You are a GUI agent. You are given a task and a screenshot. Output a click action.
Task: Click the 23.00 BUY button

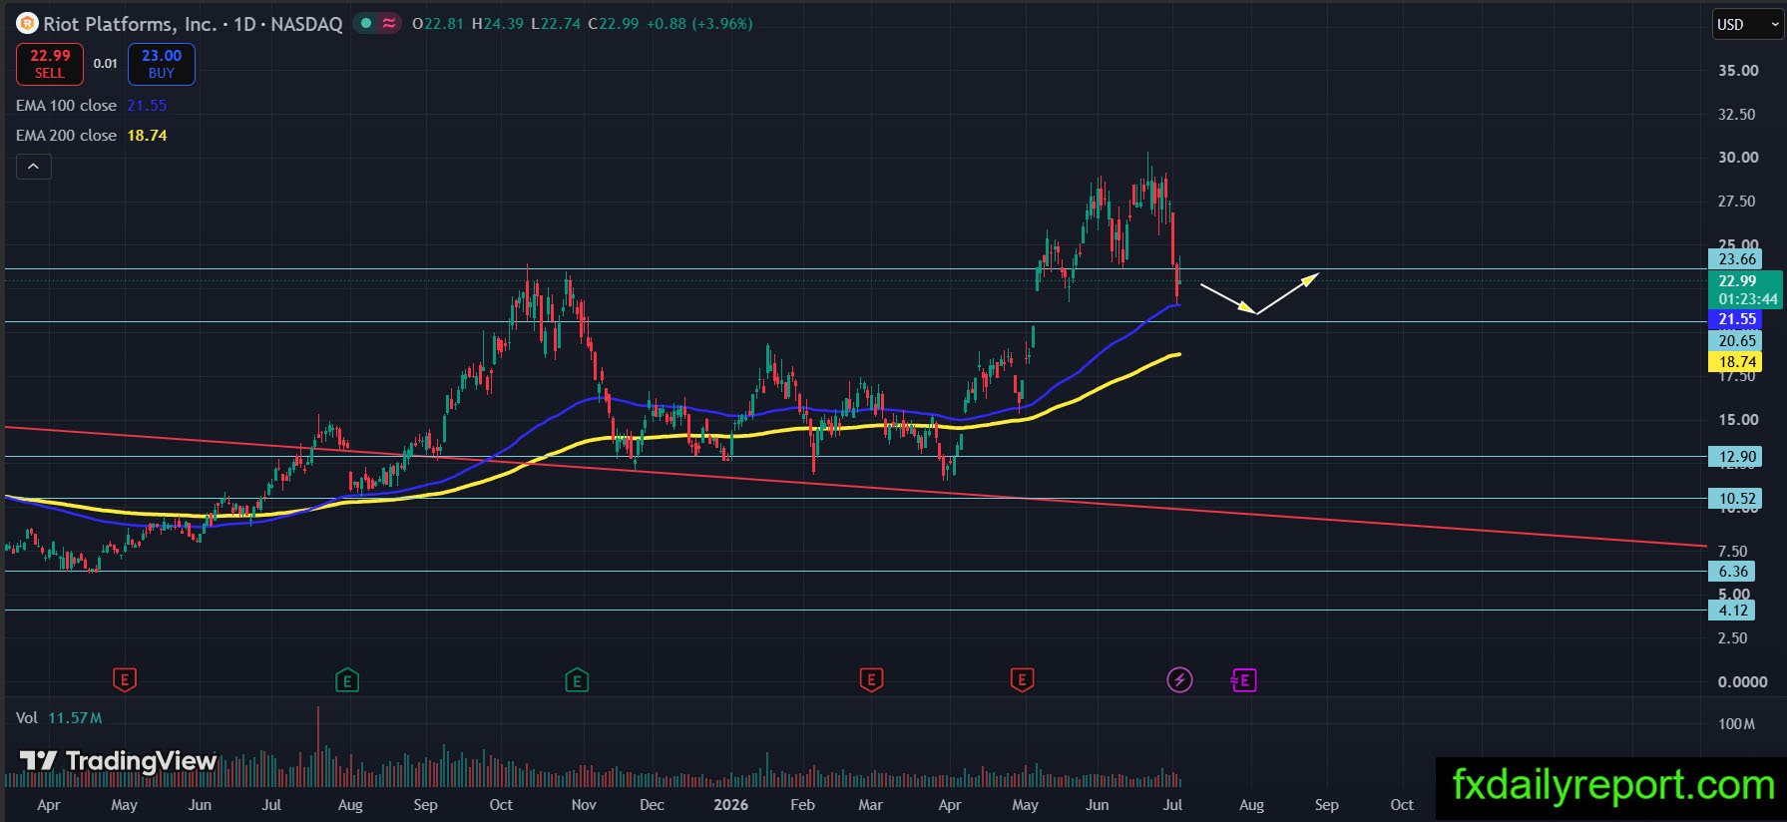point(162,64)
